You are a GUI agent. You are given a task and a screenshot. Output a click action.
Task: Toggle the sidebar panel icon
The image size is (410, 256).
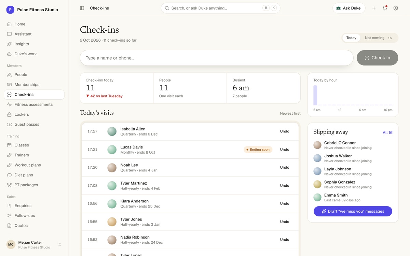[x=82, y=8]
